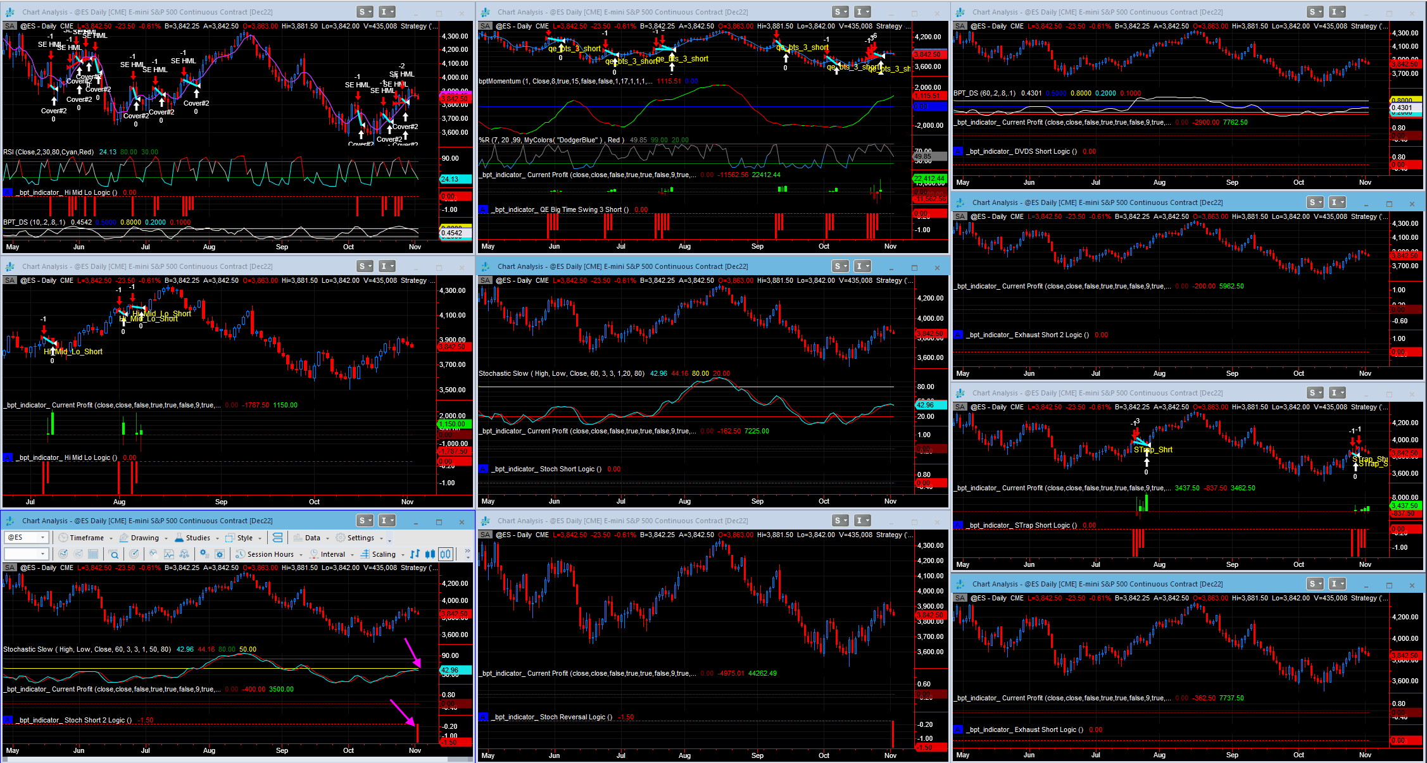Viewport: 1427px width, 763px height.
Task: Click the gear with hash icon
Action: pyautogui.click(x=204, y=554)
